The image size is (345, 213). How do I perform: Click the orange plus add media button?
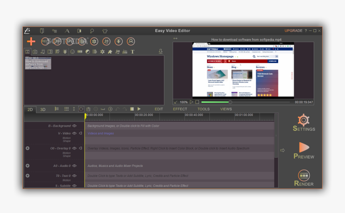tap(31, 41)
